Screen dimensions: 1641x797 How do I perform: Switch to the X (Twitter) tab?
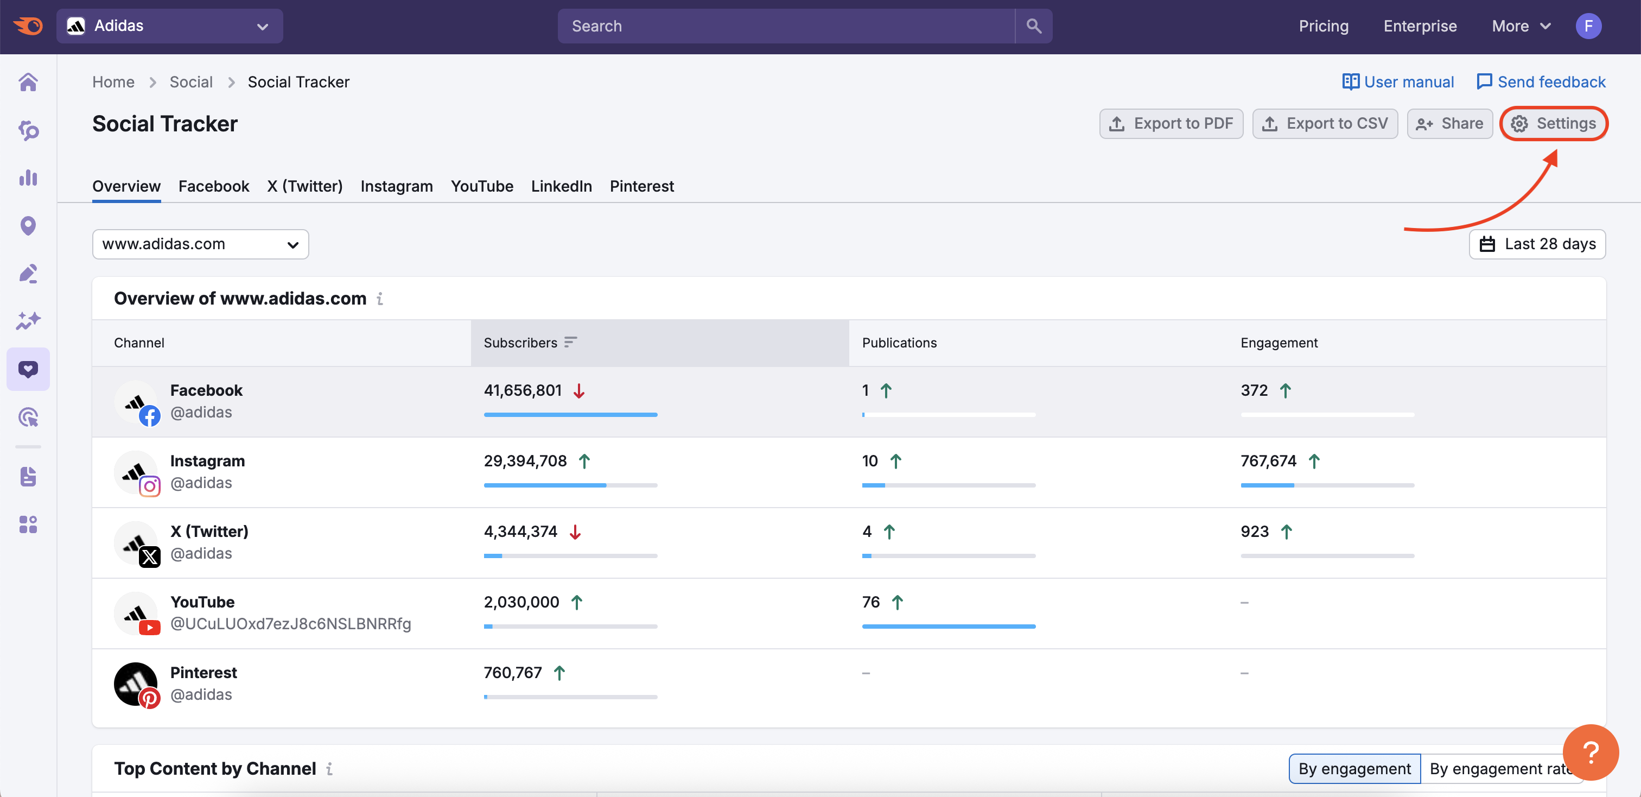[x=304, y=186]
